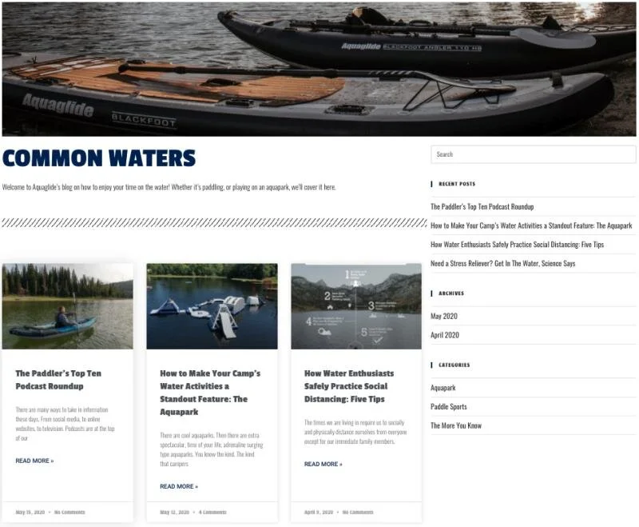Image resolution: width=639 pixels, height=527 pixels.
Task: Open the Camp's Water Activities Aquapark card title
Action: (210, 393)
